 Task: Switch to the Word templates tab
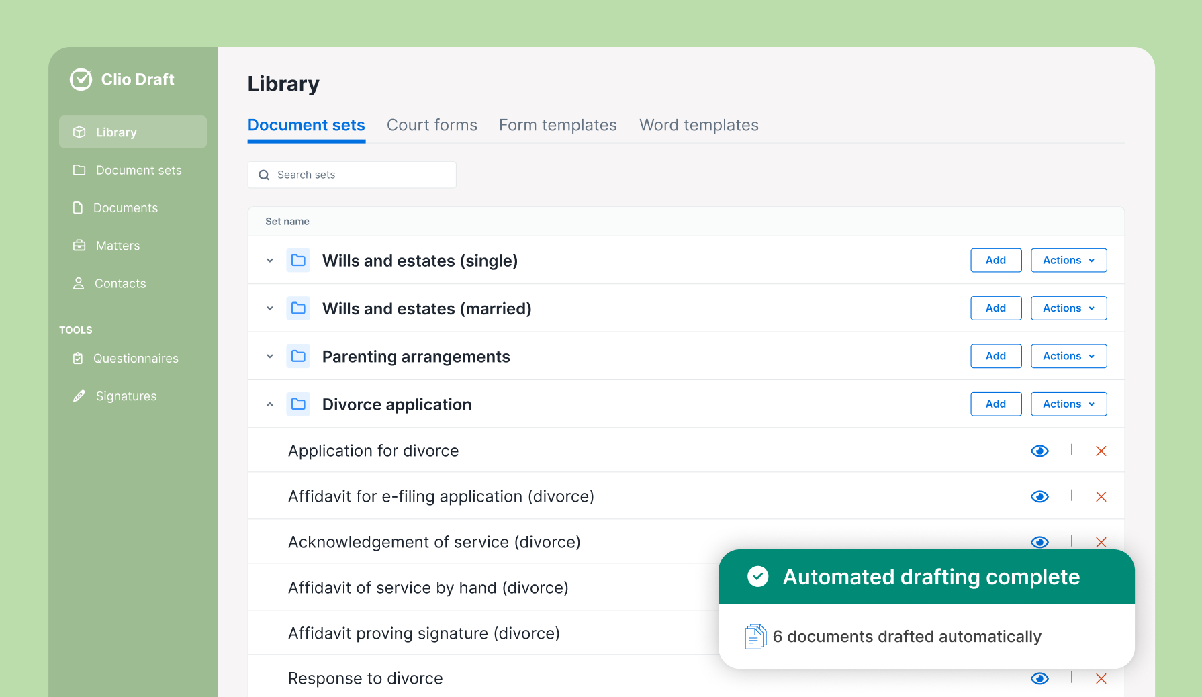[698, 125]
